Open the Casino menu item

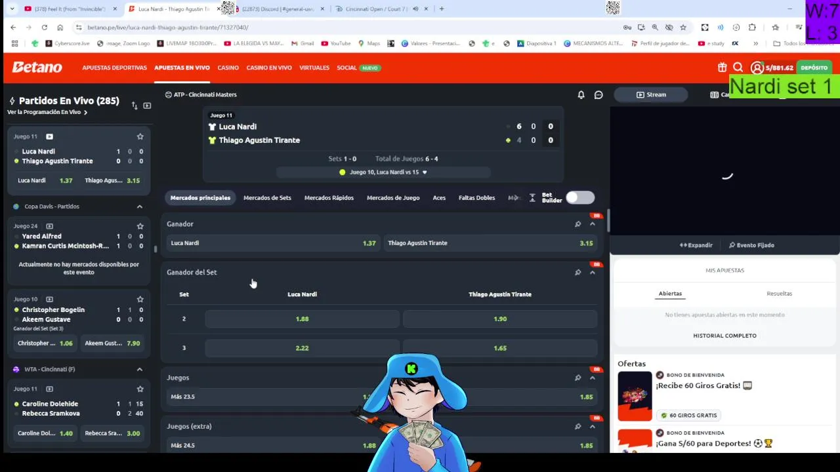point(228,68)
